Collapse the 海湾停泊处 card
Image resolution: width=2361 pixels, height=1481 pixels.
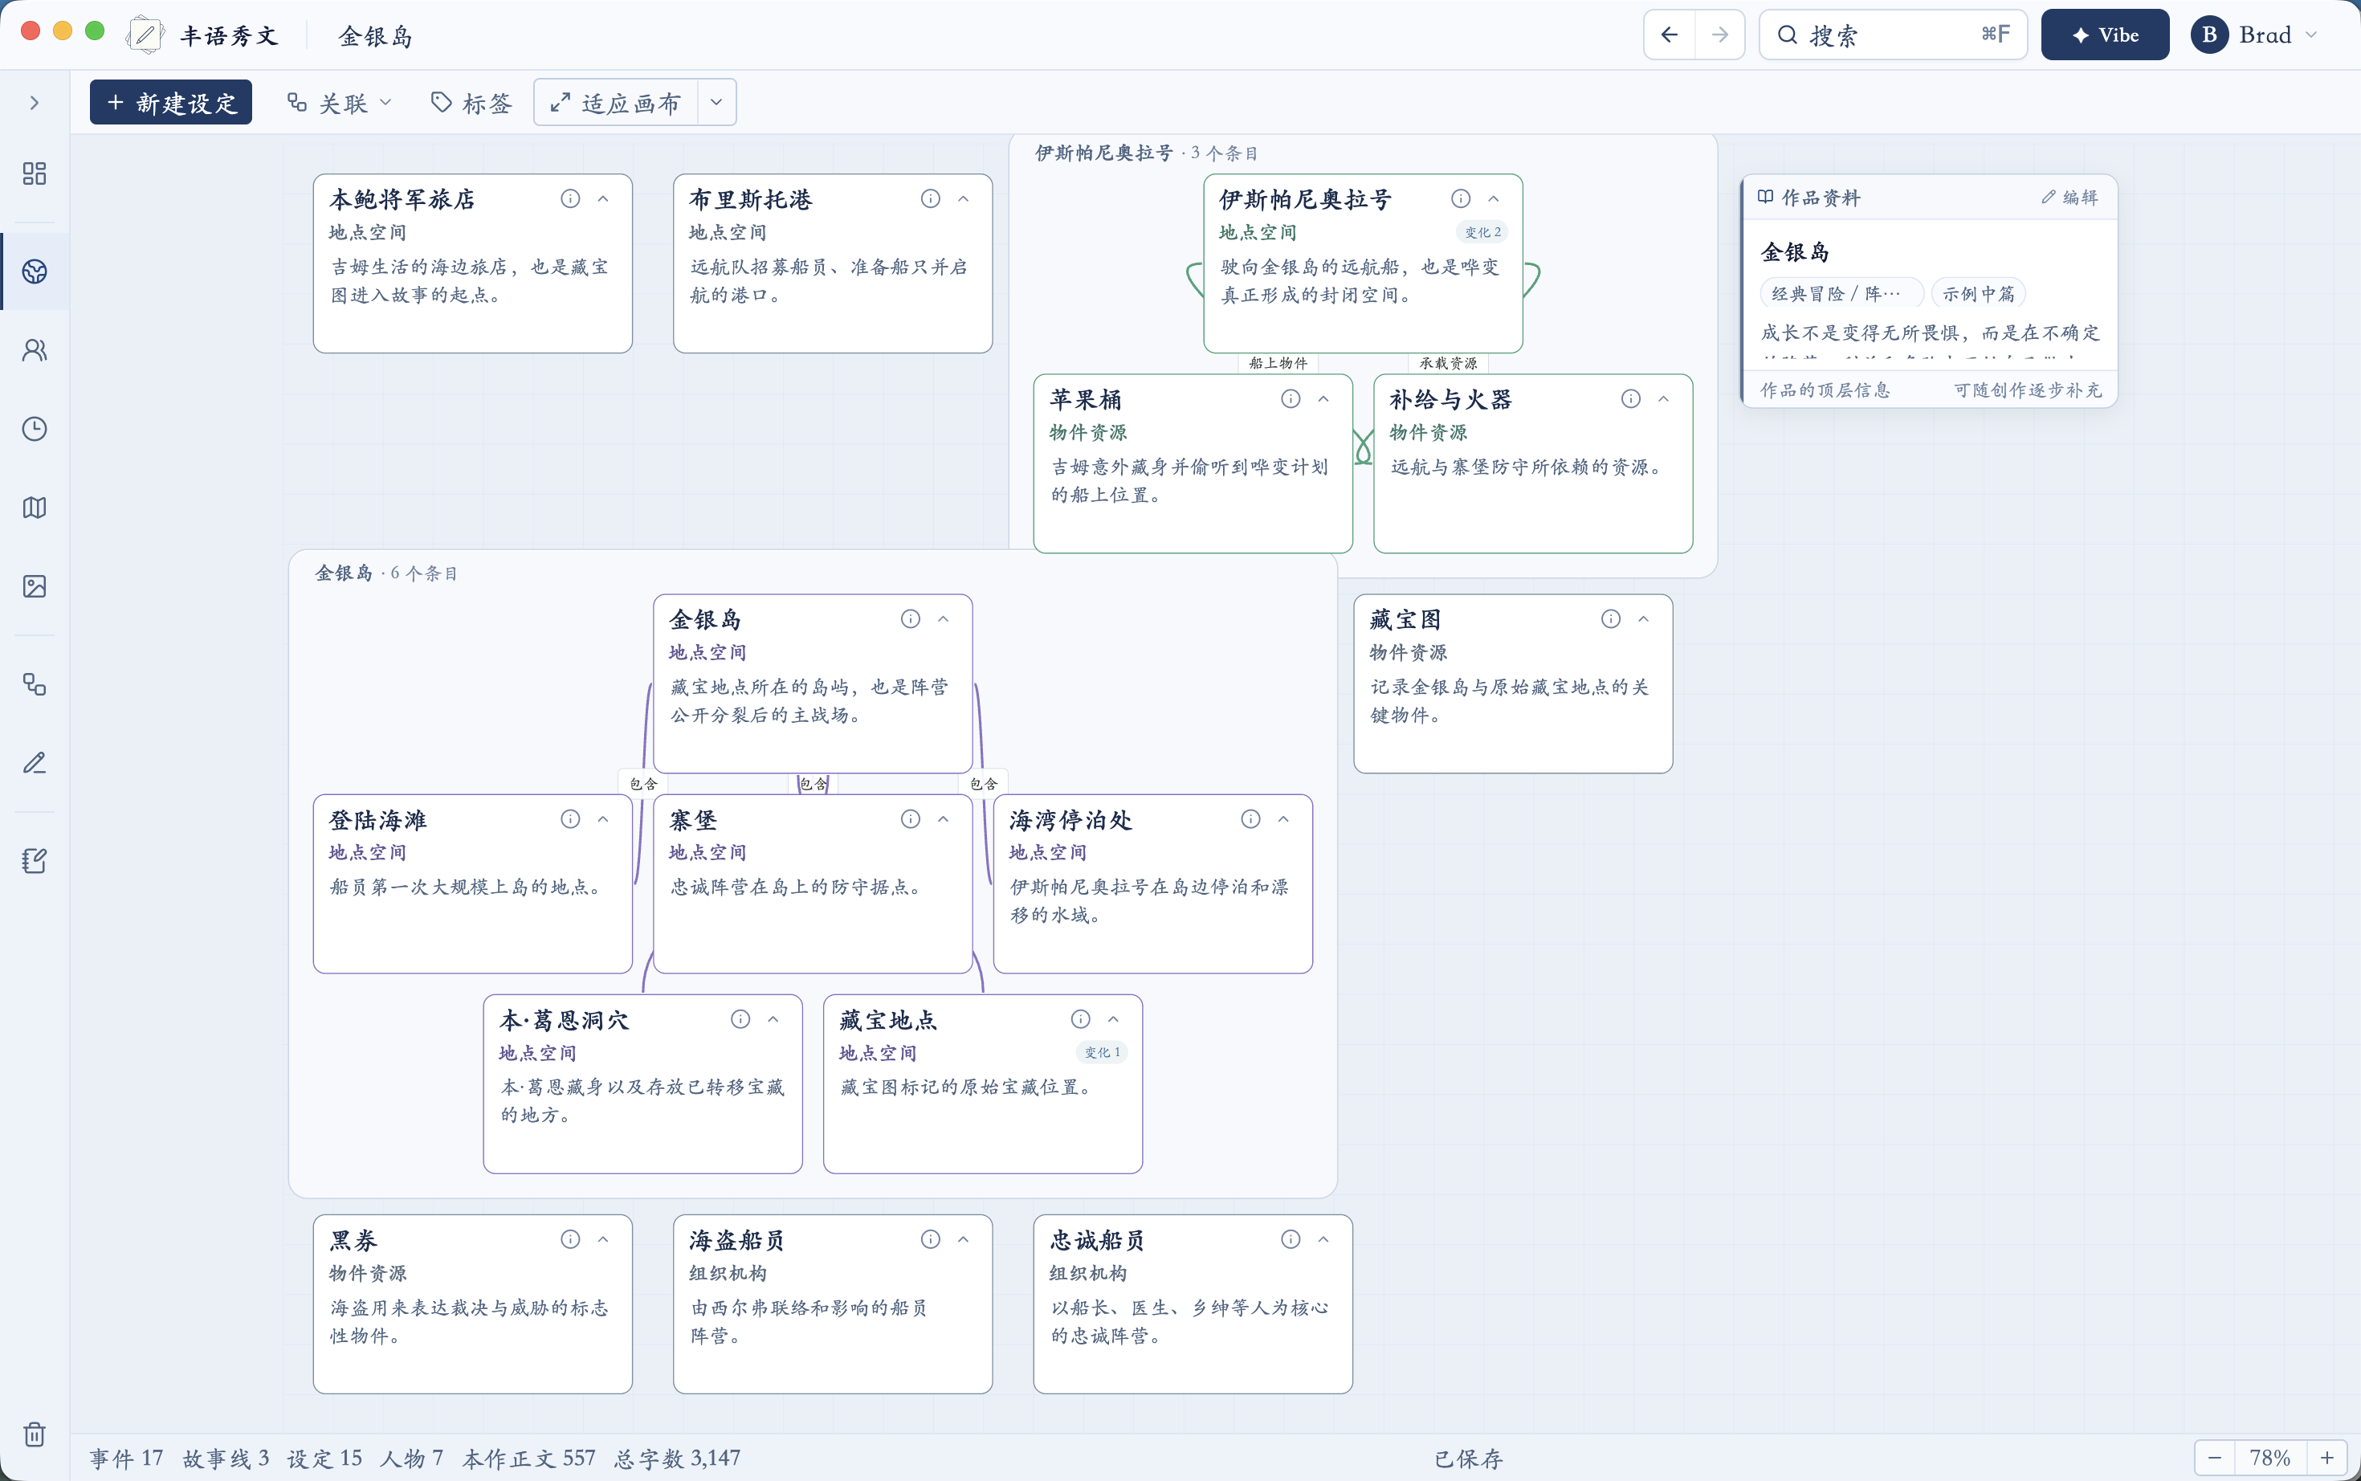point(1282,819)
